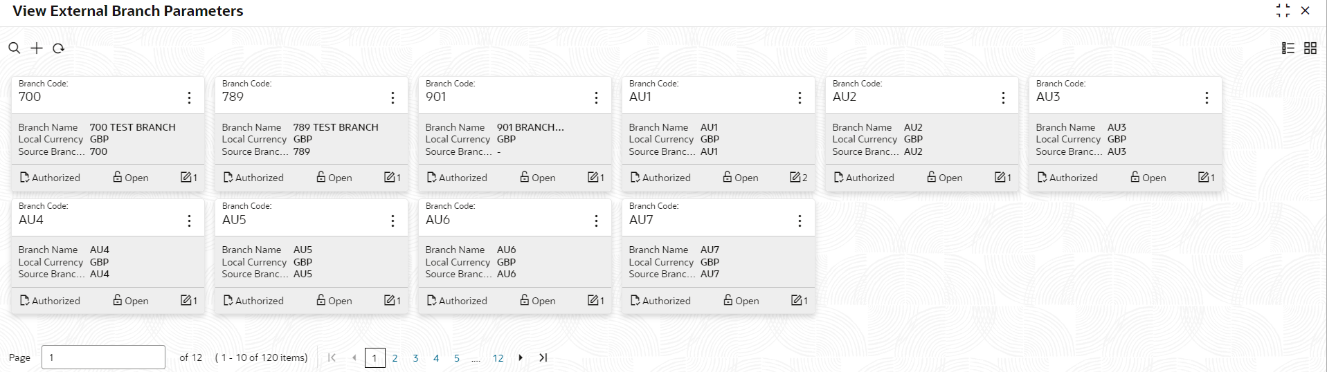Open the search magnifier icon
Screen dimensions: 1327x372
coord(14,48)
